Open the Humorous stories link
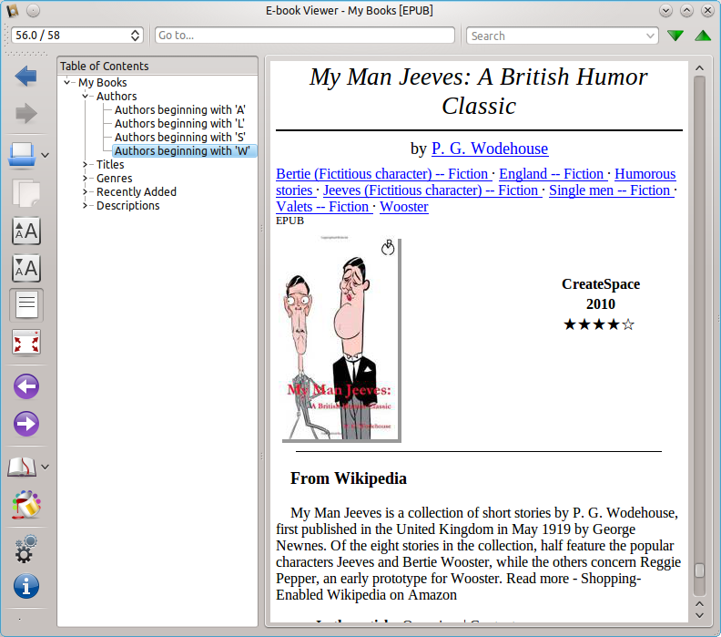 click(x=645, y=173)
